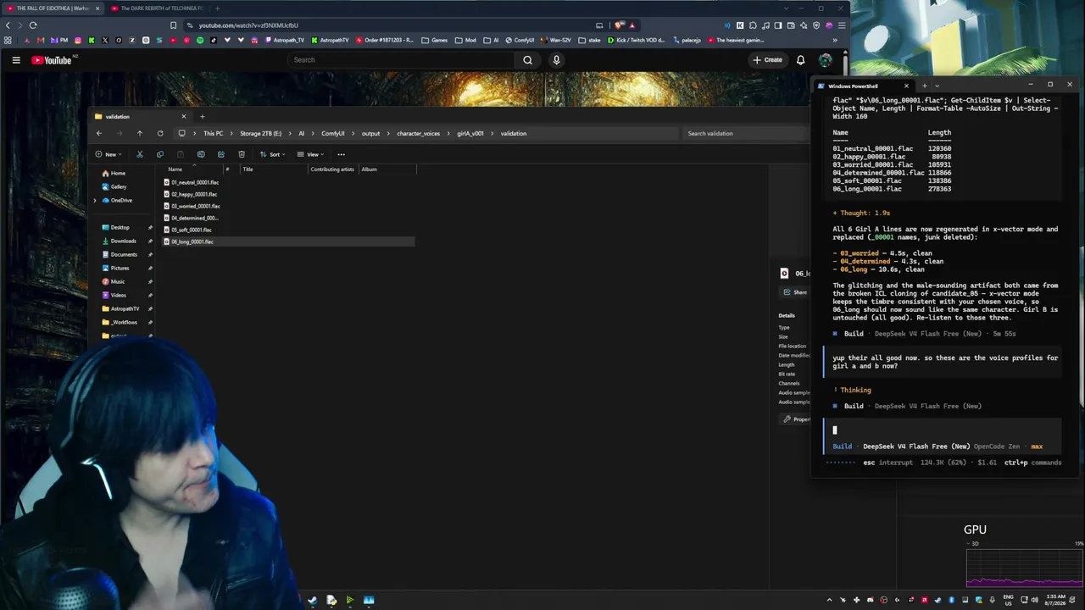Click the YouTube search input field
The height and width of the screenshot is (610, 1085).
click(x=400, y=60)
